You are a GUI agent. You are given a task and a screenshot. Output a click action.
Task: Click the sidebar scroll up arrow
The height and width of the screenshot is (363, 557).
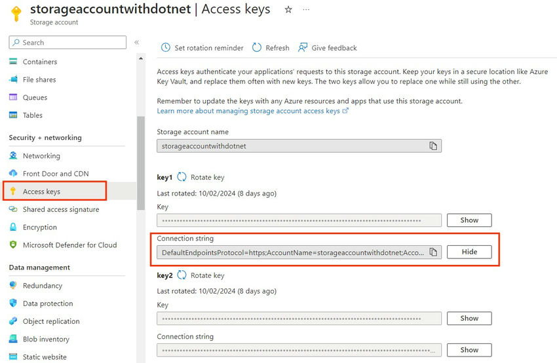[x=141, y=58]
